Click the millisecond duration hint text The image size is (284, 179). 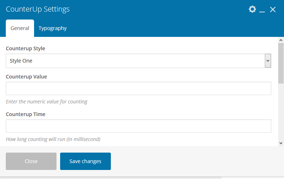click(x=53, y=139)
